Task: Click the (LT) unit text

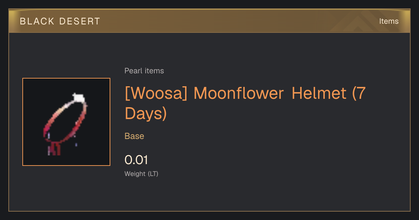Action: tap(153, 174)
